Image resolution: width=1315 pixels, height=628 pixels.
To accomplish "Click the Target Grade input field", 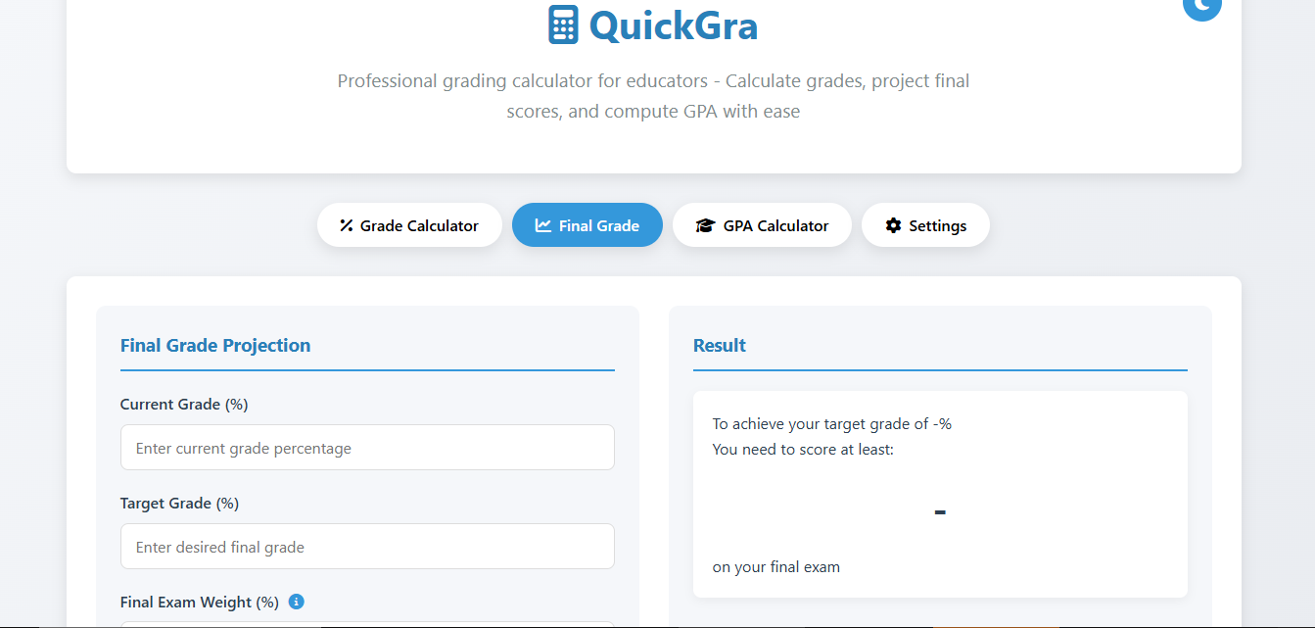I will point(367,547).
